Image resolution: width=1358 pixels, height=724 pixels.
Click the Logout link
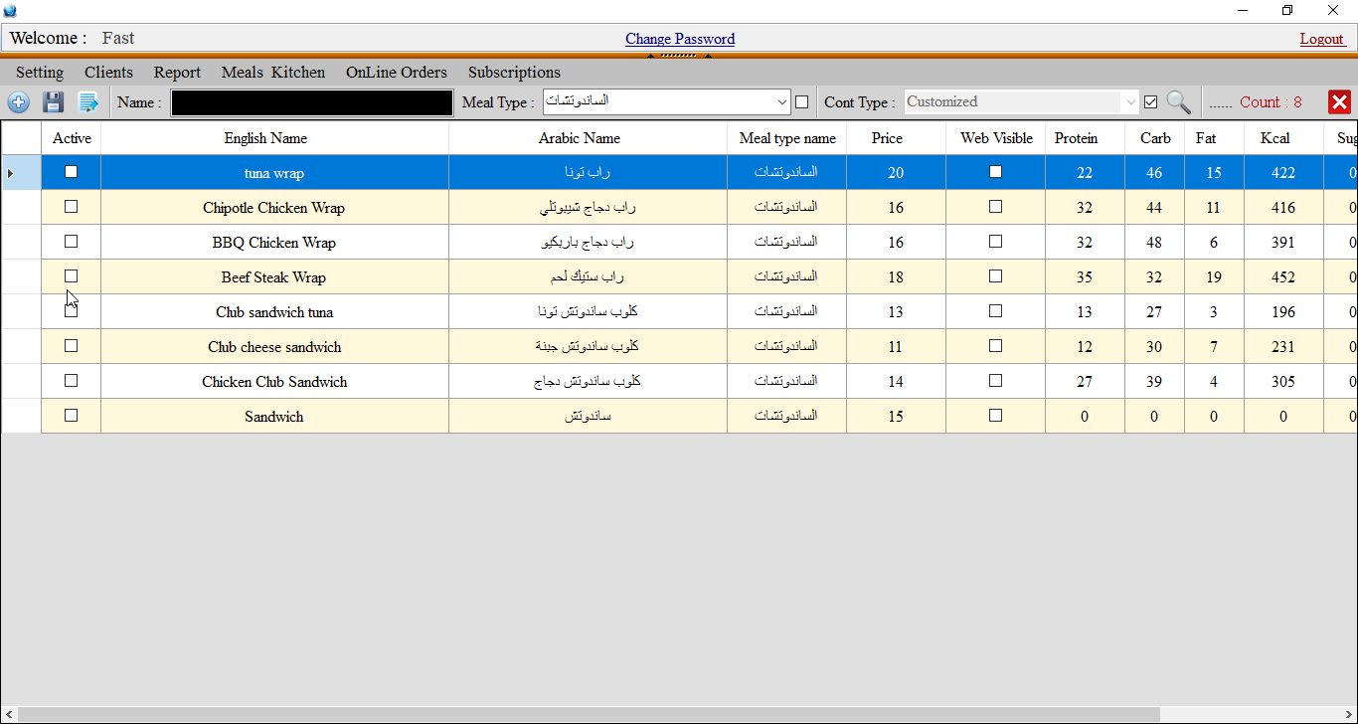pos(1321,39)
